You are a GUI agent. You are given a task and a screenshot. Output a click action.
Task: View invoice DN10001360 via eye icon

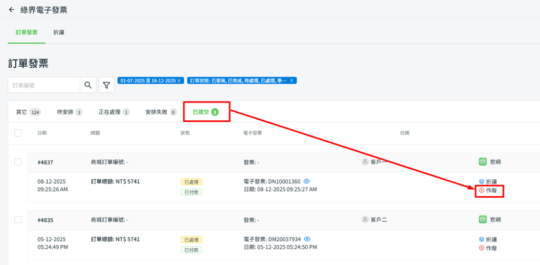[x=307, y=181]
